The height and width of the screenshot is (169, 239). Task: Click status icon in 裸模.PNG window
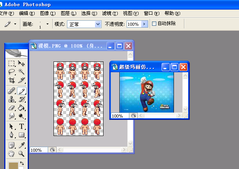click(52, 150)
